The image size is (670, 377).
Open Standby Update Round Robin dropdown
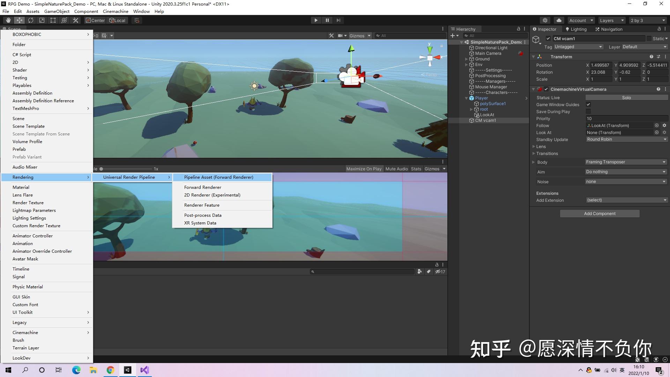click(x=627, y=139)
